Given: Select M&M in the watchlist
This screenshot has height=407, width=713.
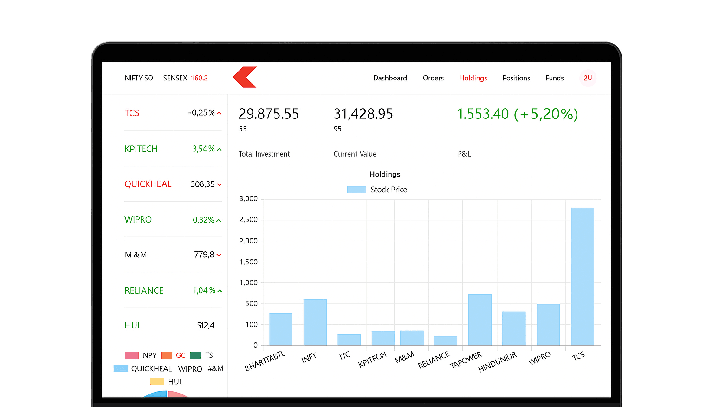Looking at the screenshot, I should point(136,255).
